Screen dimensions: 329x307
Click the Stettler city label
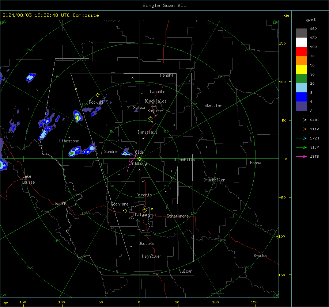(213, 105)
